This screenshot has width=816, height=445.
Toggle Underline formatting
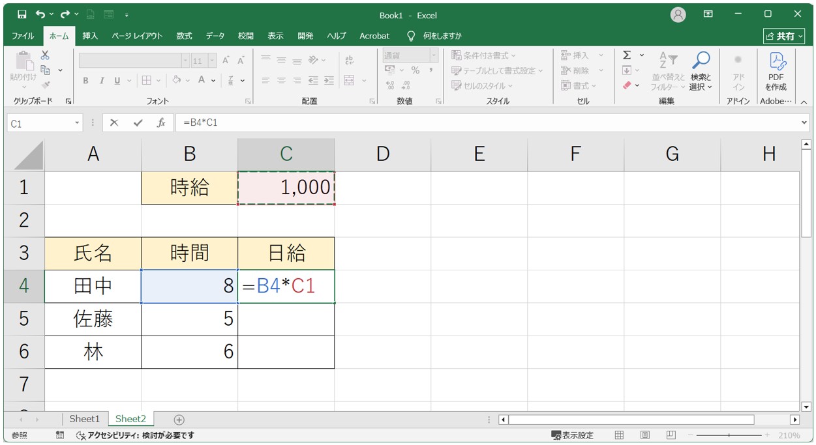pos(117,81)
